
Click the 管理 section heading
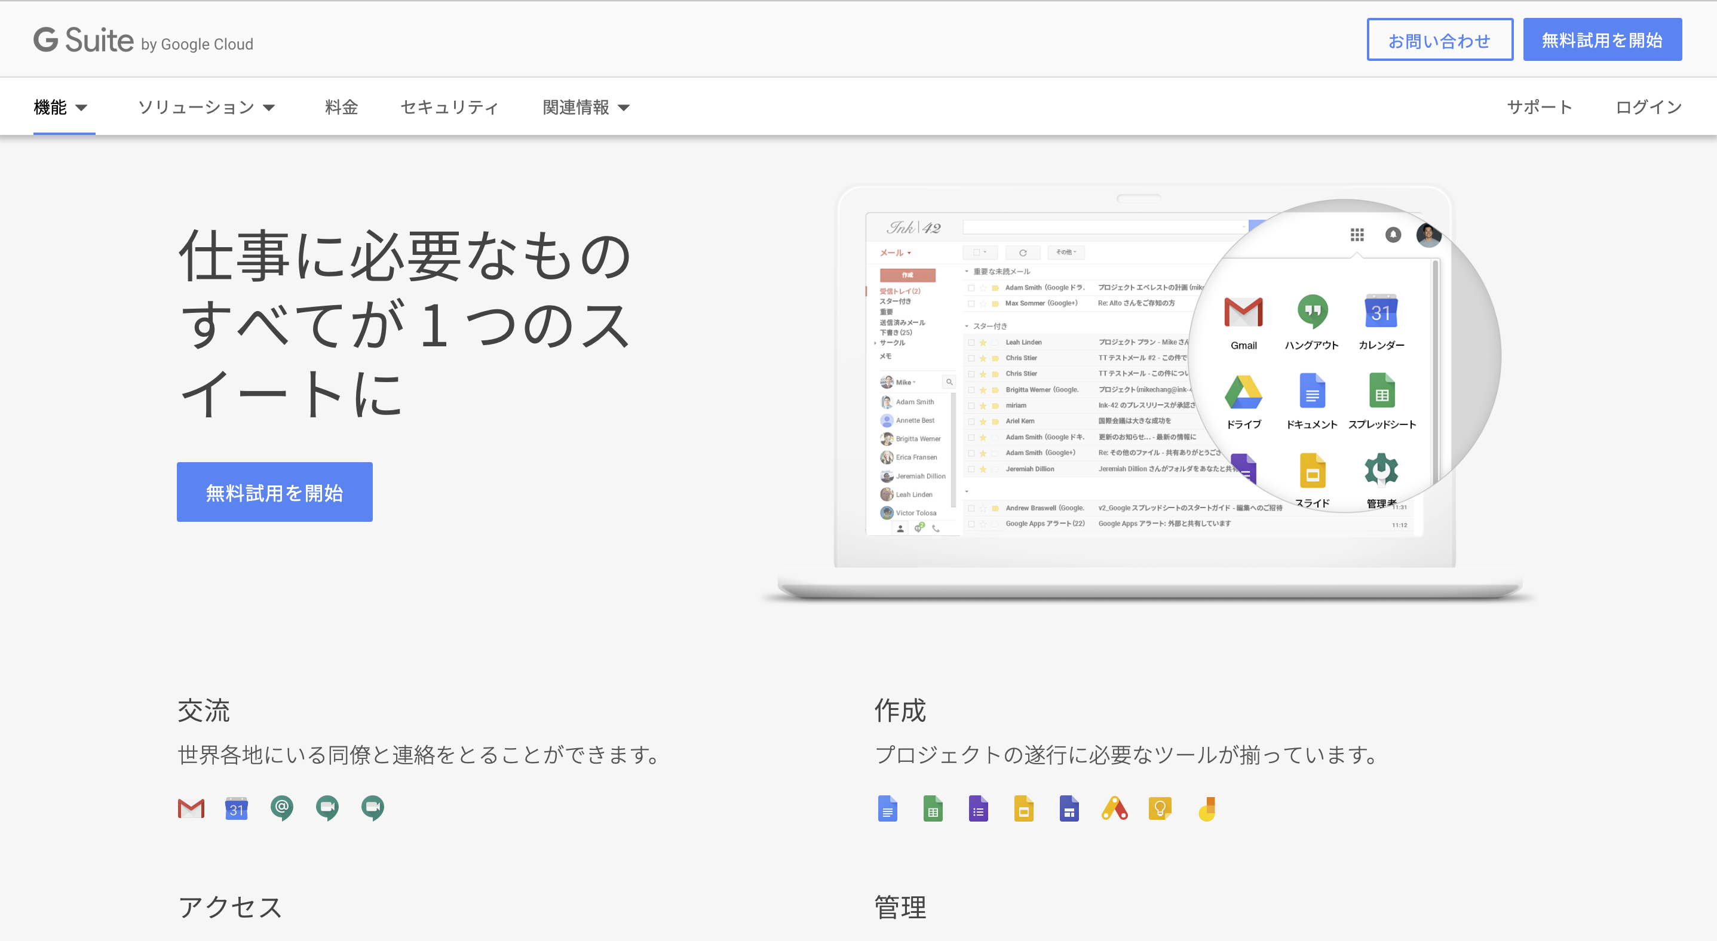[900, 907]
